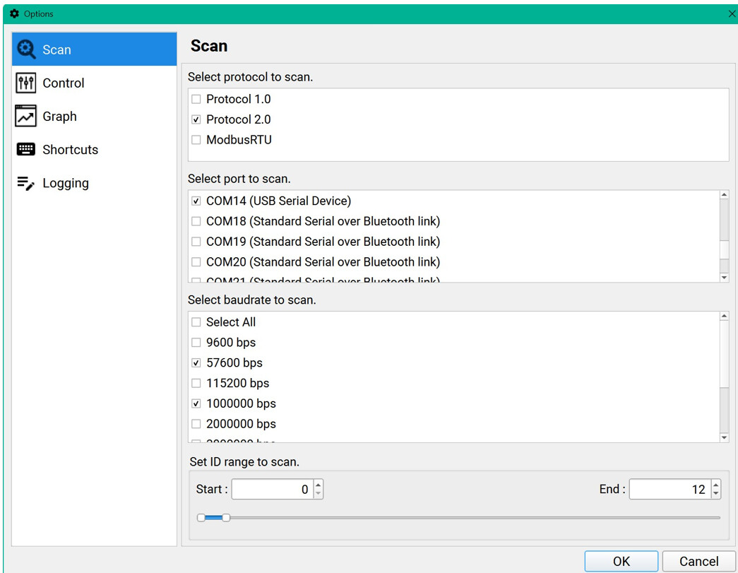Switch to the Graph options page
The width and height of the screenshot is (738, 573).
tap(59, 117)
